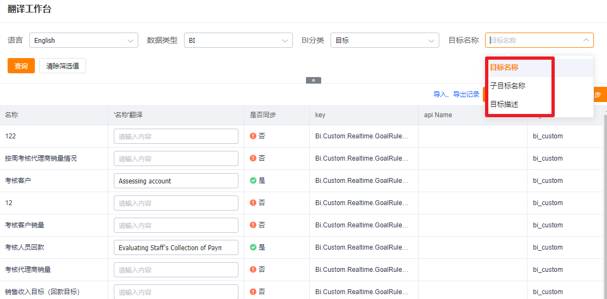Click red not-synced icon for 销售收入目标
Viewport: 607px width, 299px height.
253,291
